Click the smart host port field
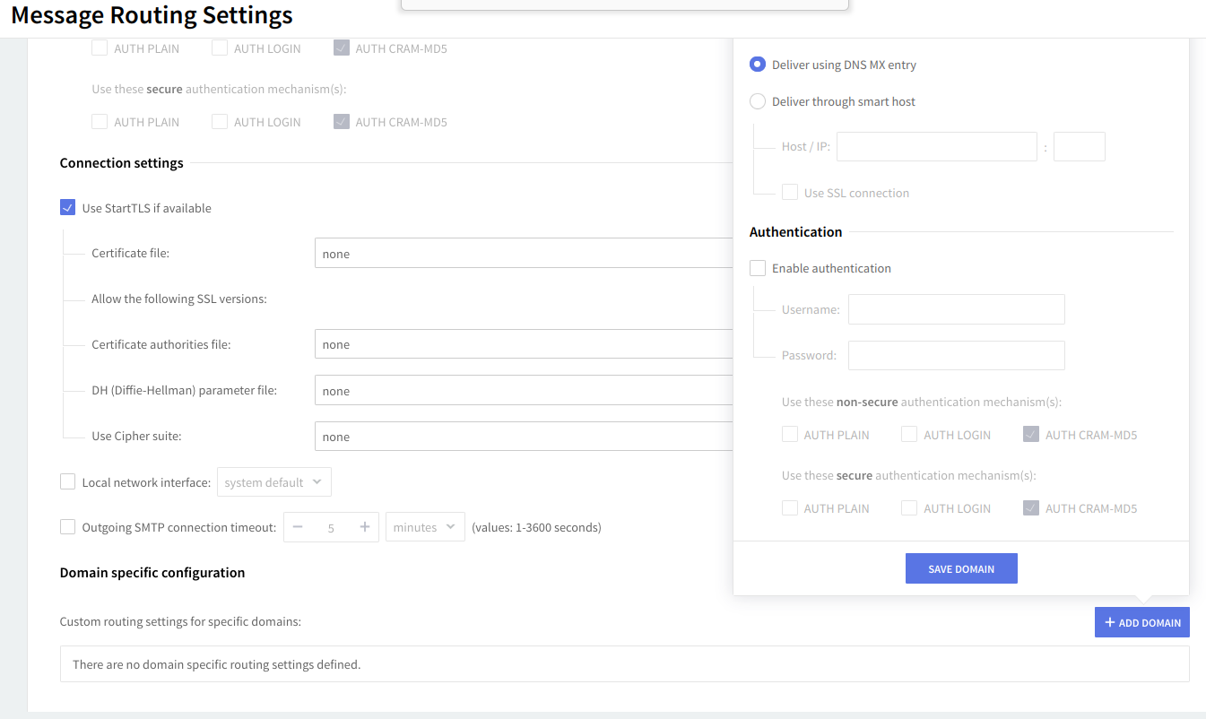 1079,147
